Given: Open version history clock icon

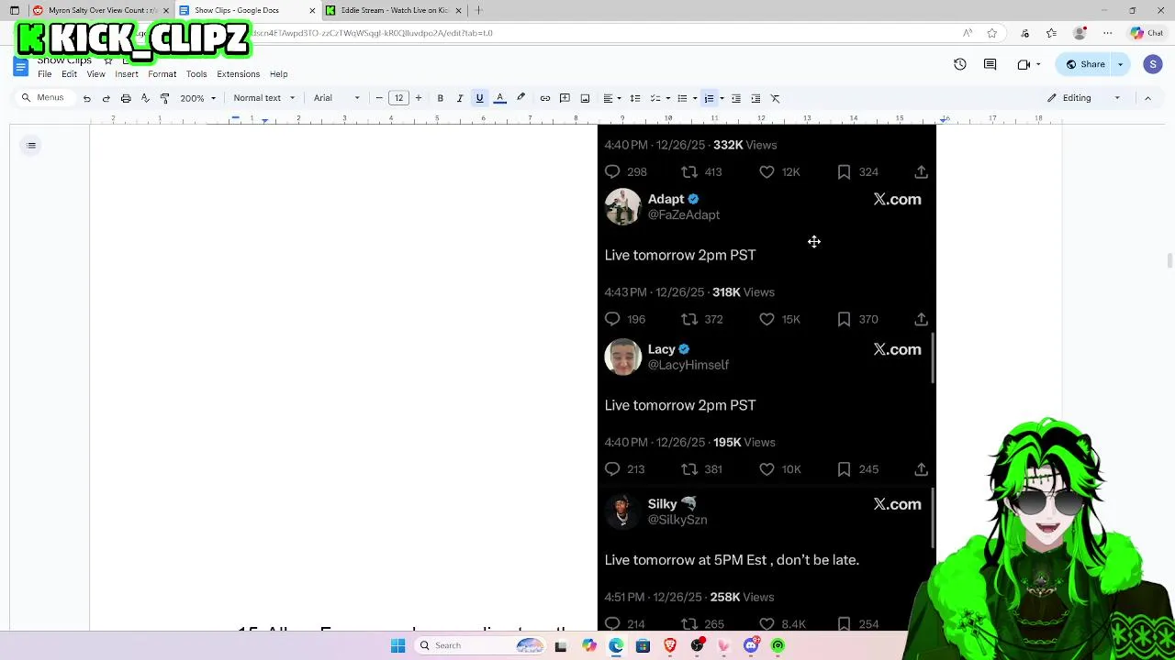Looking at the screenshot, I should (x=960, y=64).
